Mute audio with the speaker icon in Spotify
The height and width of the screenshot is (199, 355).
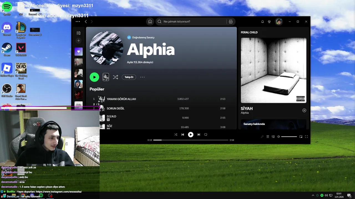(278, 137)
